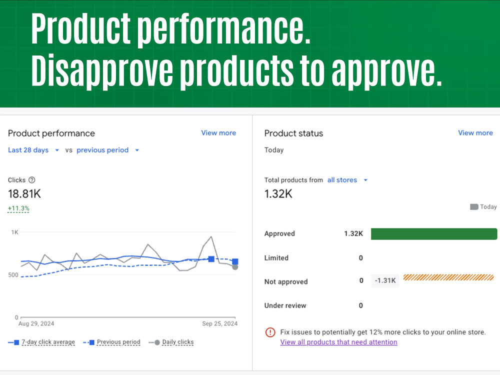500x375 pixels.
Task: Toggle the 7-day click average legend label
Action: click(48, 342)
